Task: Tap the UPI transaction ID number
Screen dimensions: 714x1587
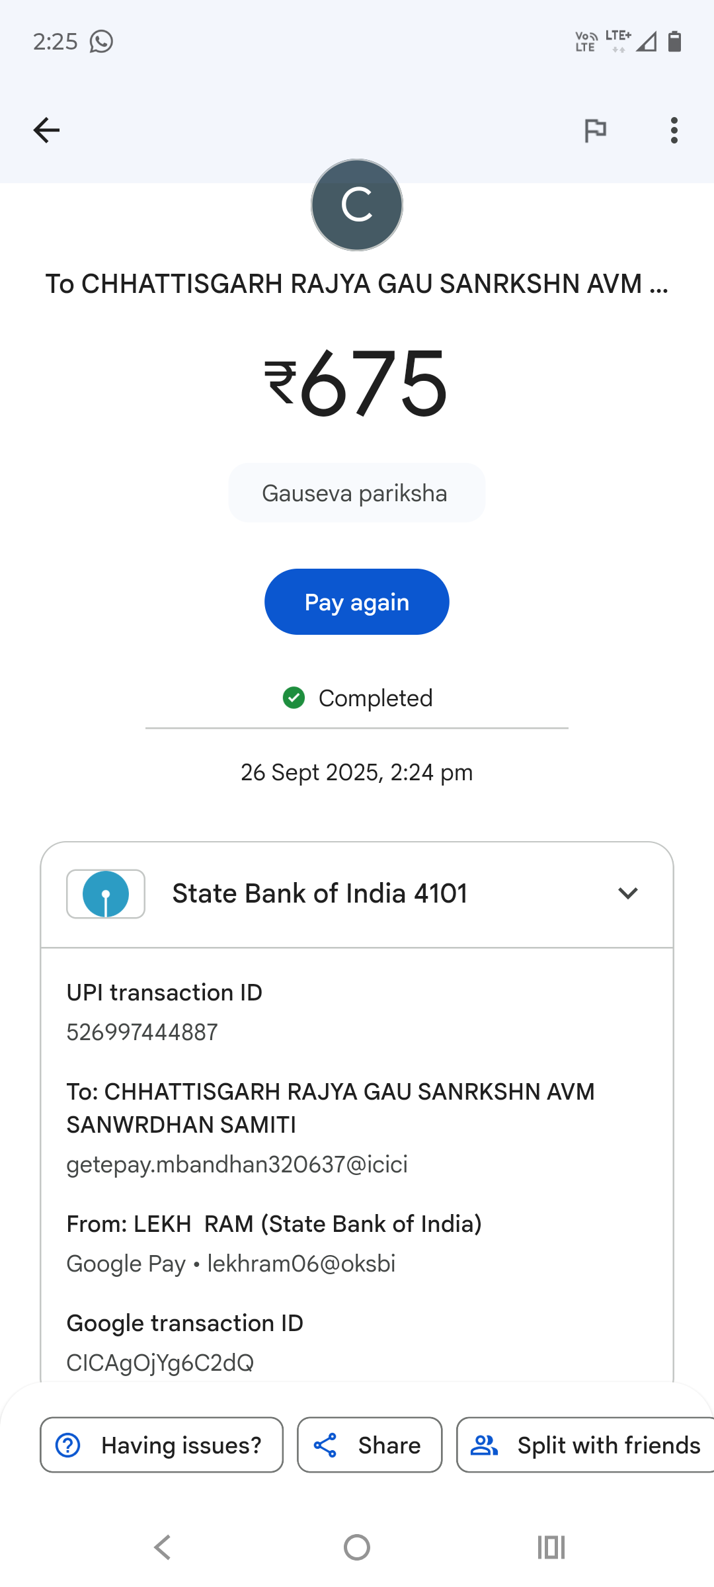Action: (142, 1032)
